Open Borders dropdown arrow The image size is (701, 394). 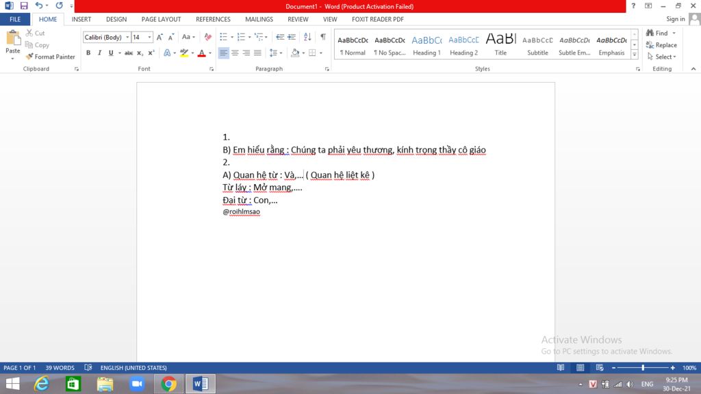(x=321, y=53)
